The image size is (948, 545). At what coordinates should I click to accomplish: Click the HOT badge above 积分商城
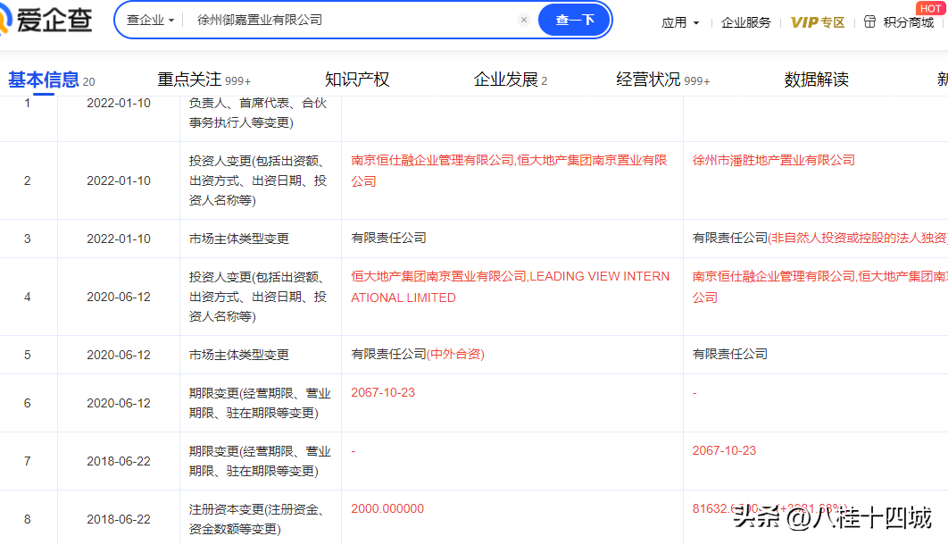930,8
